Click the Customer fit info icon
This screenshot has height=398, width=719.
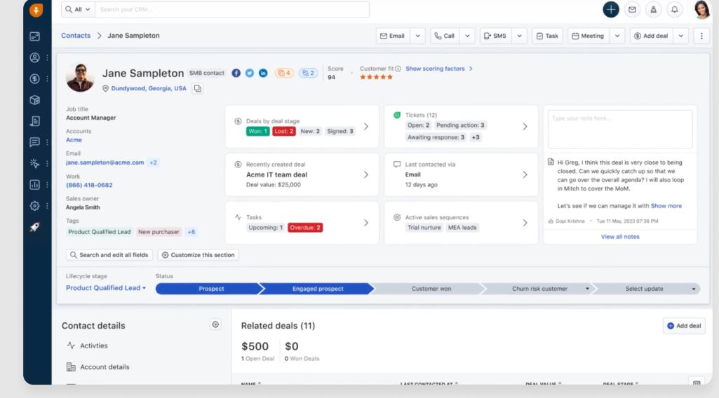coord(398,69)
